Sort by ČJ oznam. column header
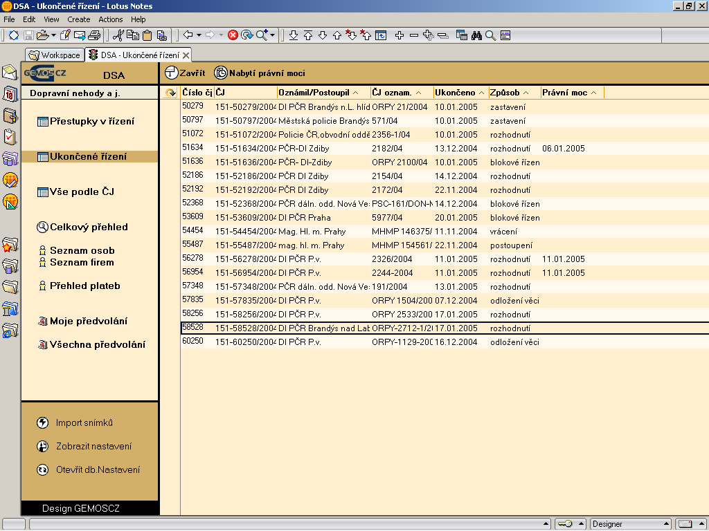The width and height of the screenshot is (709, 531). tap(402, 93)
